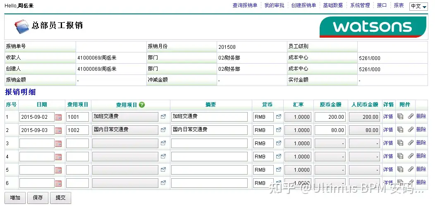Open 基础数据 menu
This screenshot has height=206, width=435.
[x=333, y=5]
